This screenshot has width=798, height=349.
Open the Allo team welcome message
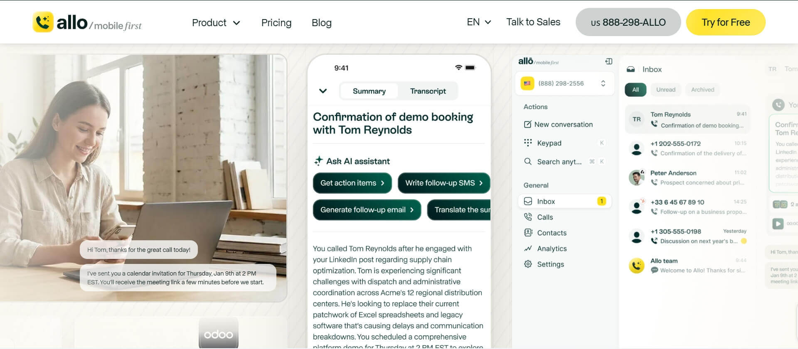pos(687,266)
